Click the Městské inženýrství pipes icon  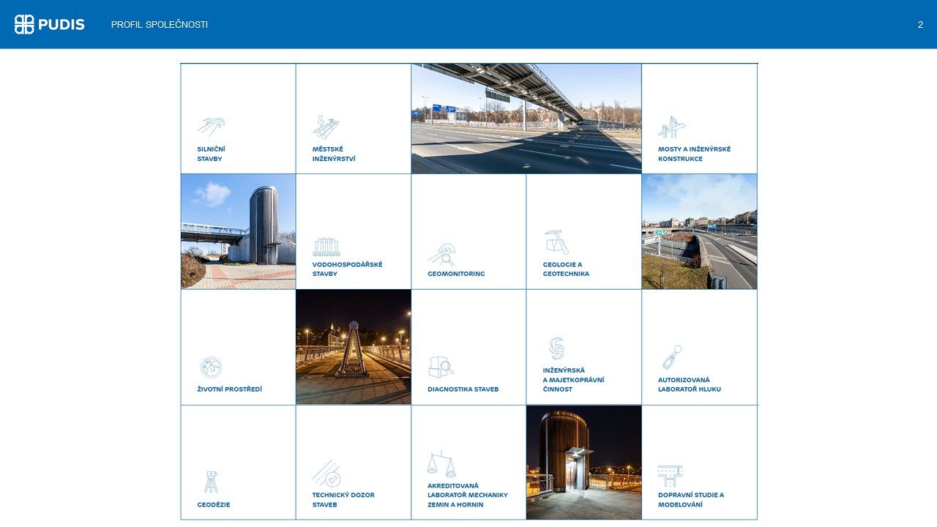[326, 126]
